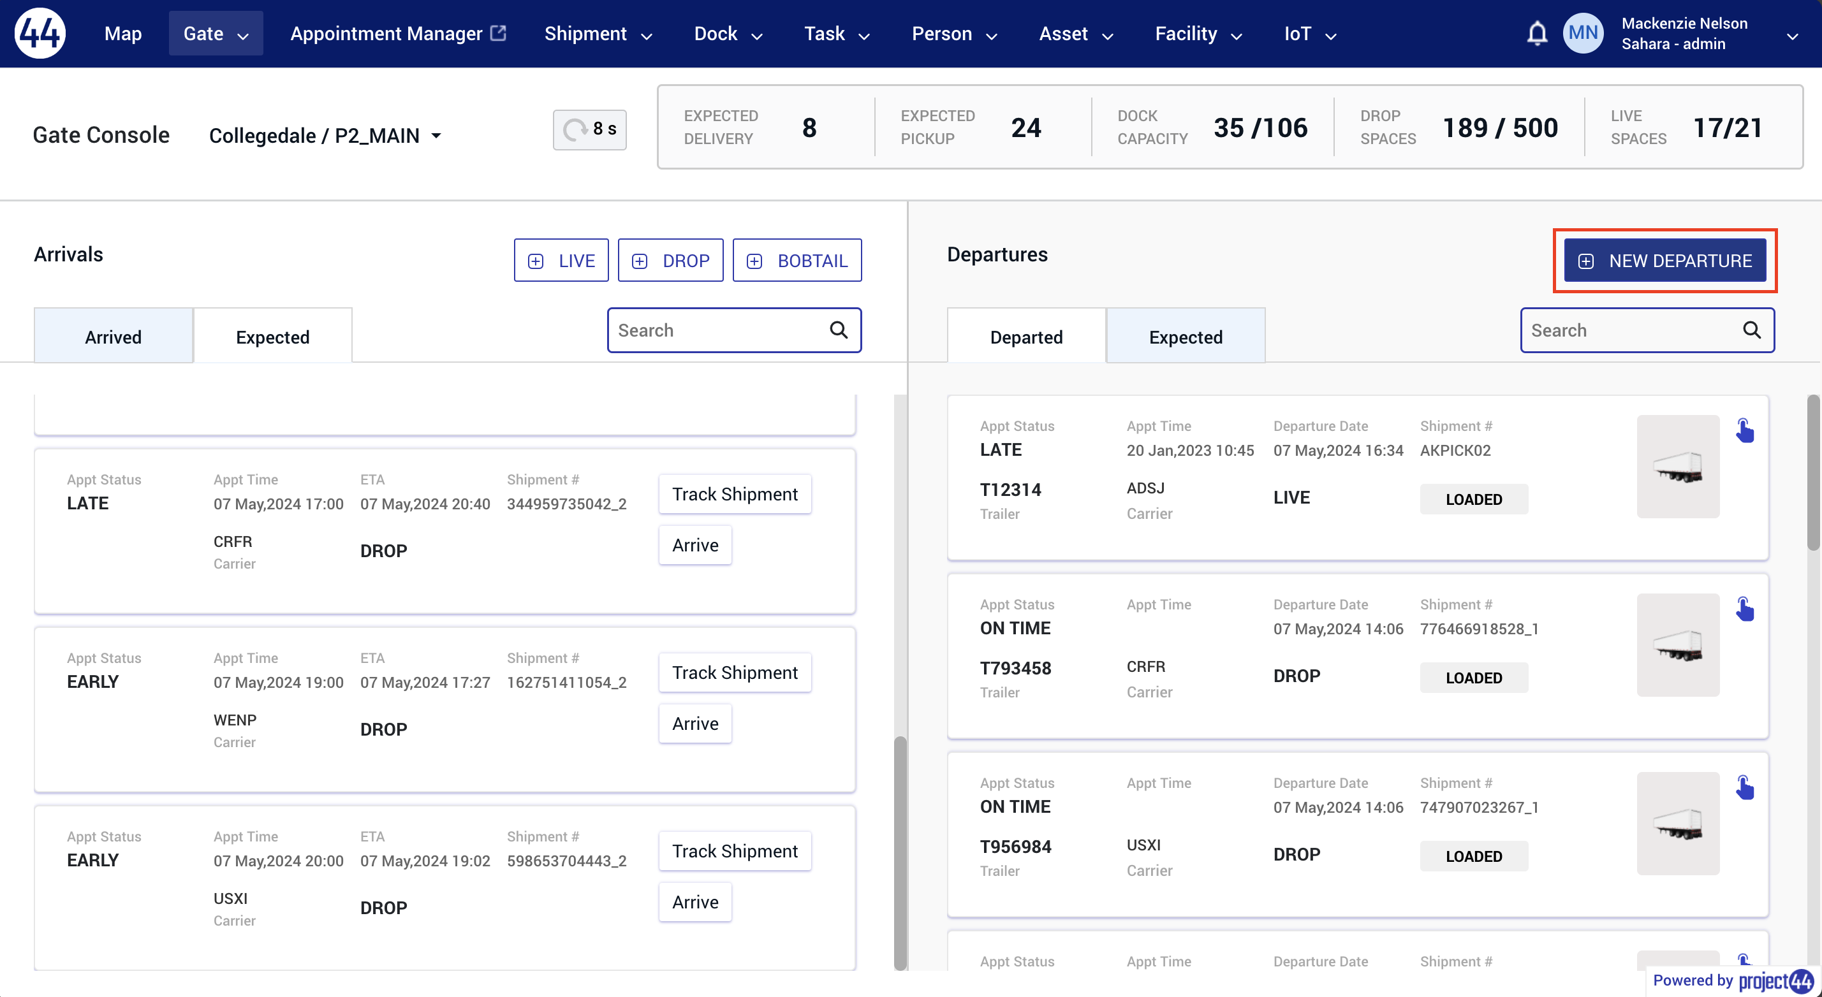Click Drop Spaces value 189 / 500
The width and height of the screenshot is (1822, 997).
1500,127
